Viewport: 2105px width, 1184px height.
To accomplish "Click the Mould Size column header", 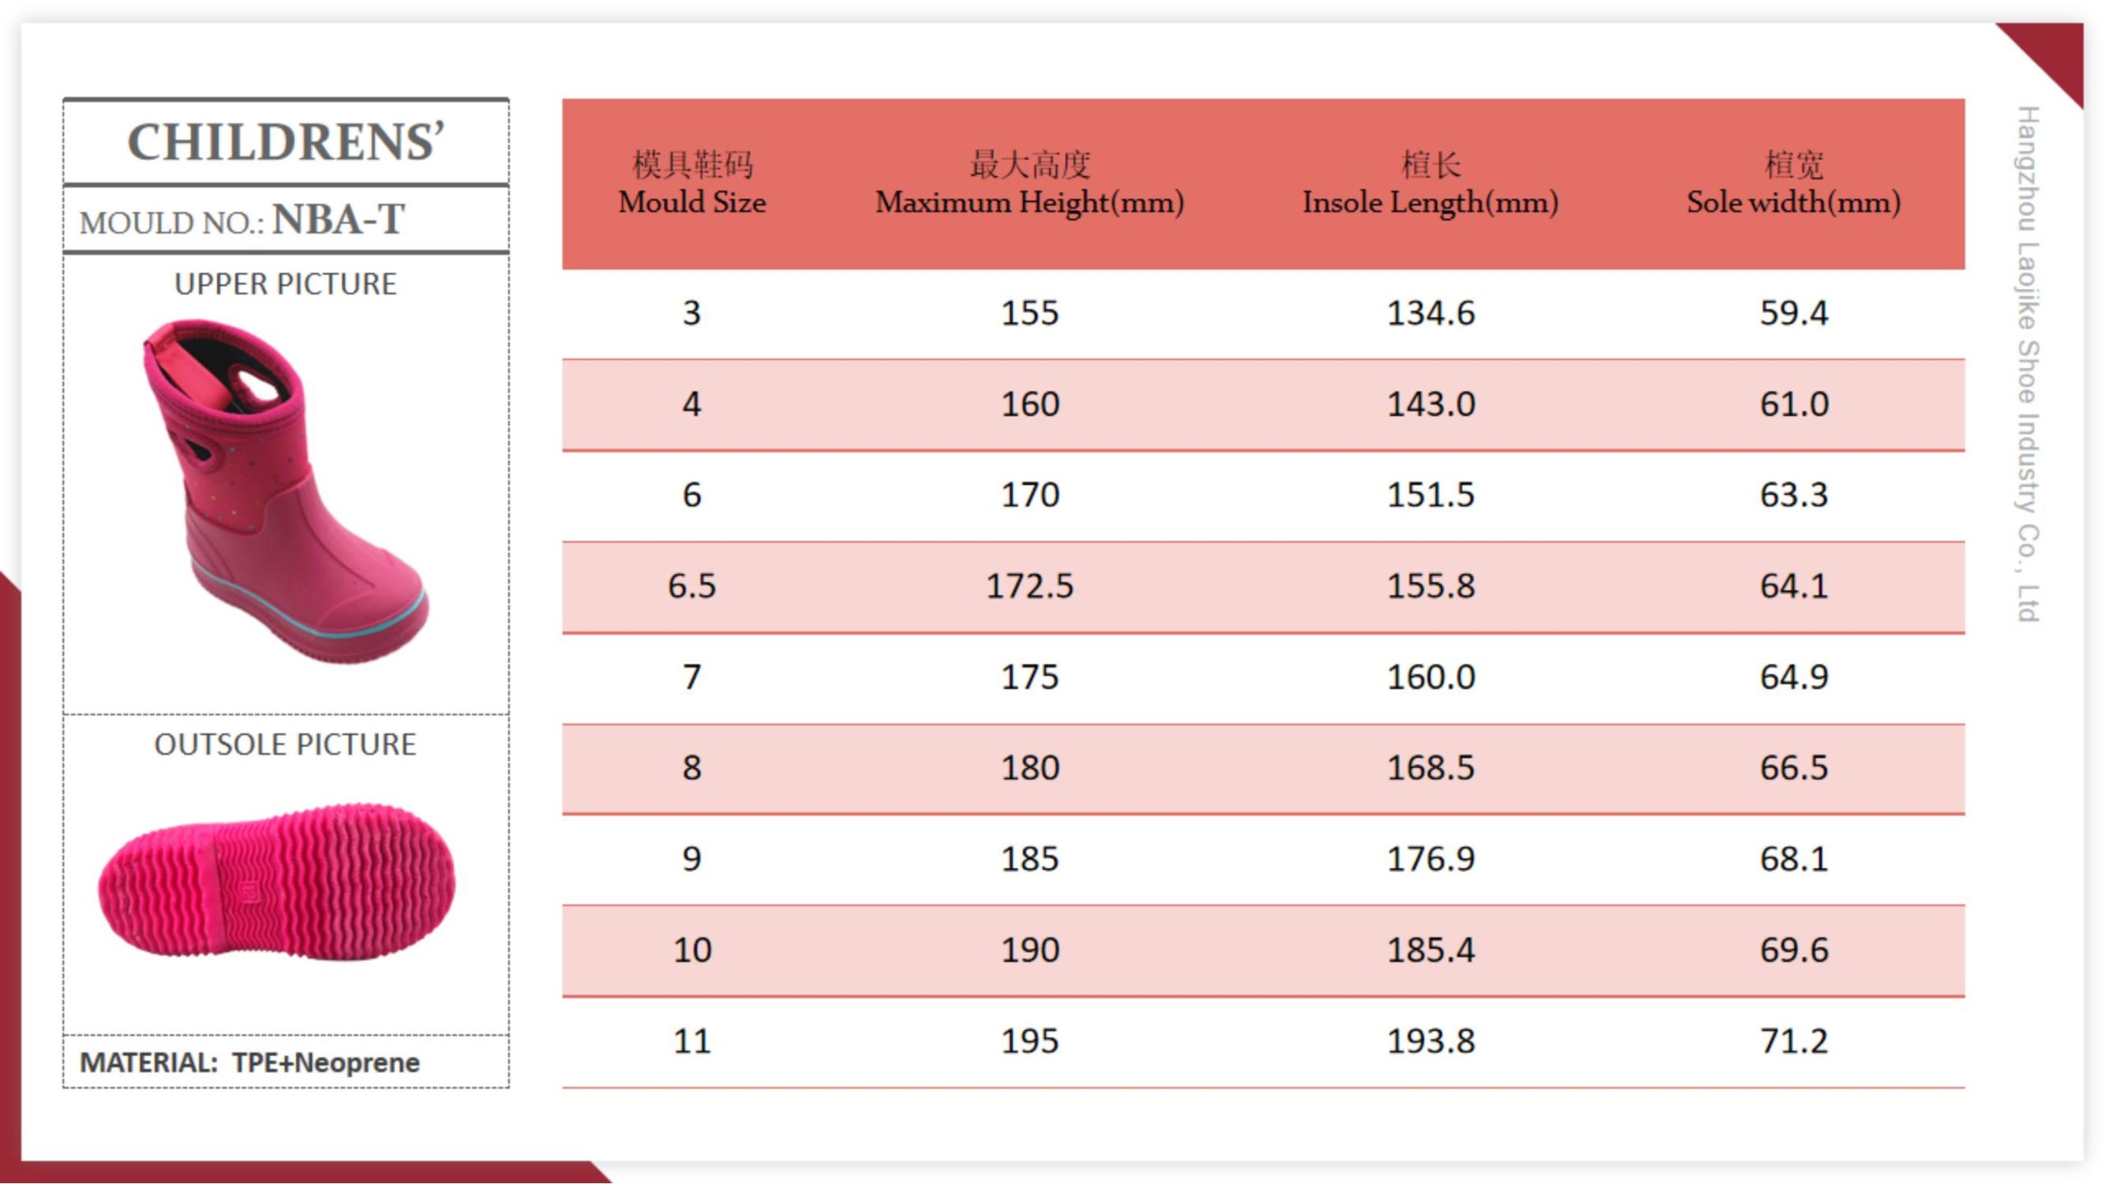I will [x=692, y=183].
